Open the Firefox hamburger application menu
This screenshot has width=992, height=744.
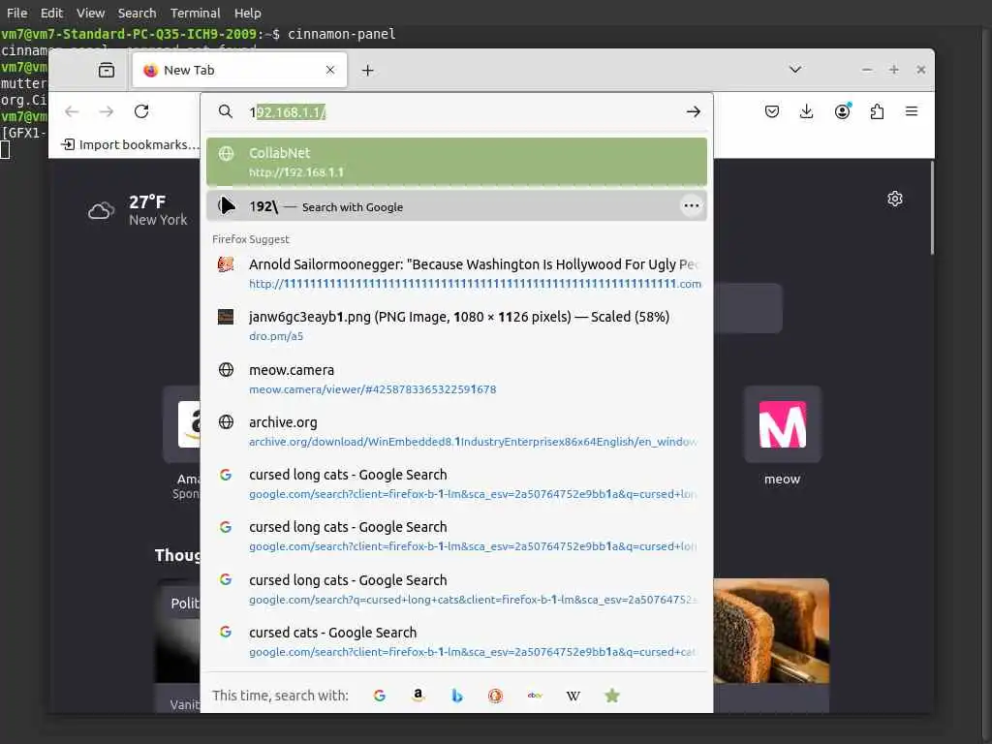(912, 112)
